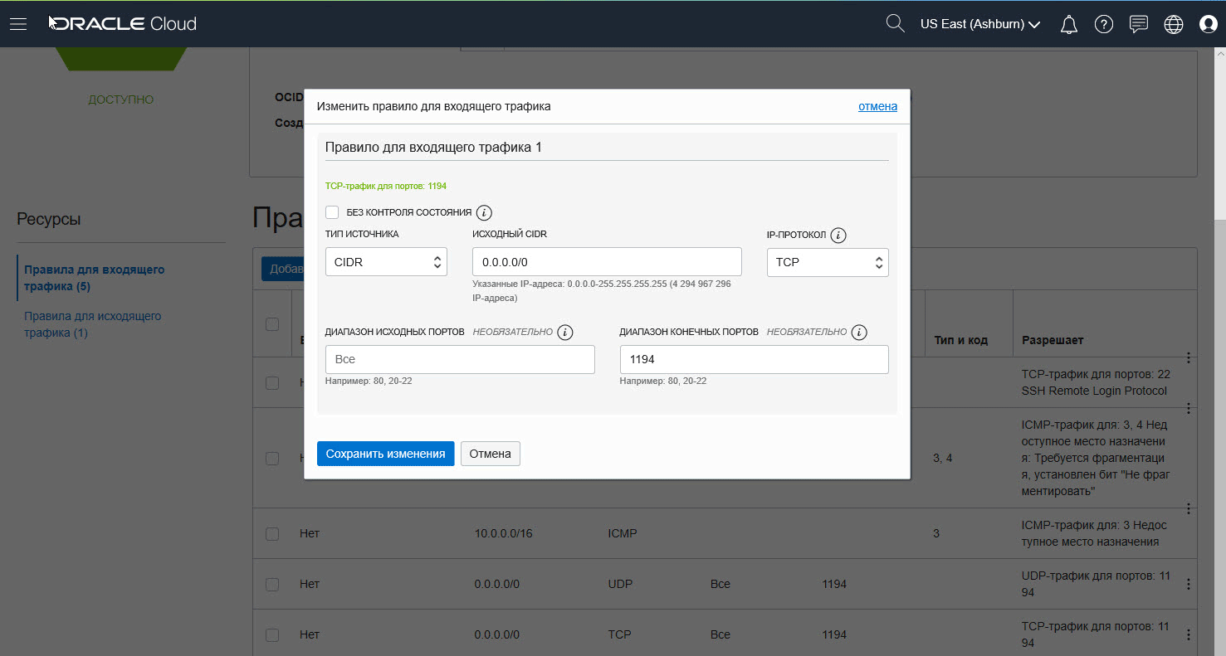This screenshot has height=656, width=1226.
Task: Click the отмена link in dialog header
Action: pos(877,106)
